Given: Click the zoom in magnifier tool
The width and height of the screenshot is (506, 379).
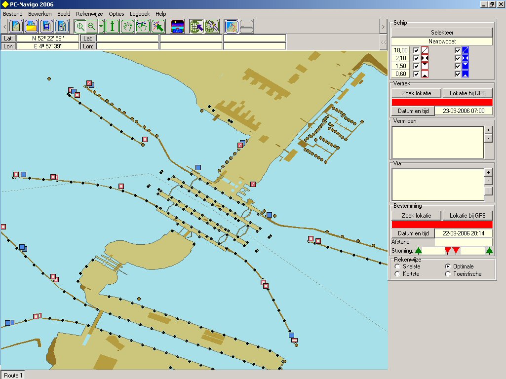Looking at the screenshot, I should pos(80,27).
